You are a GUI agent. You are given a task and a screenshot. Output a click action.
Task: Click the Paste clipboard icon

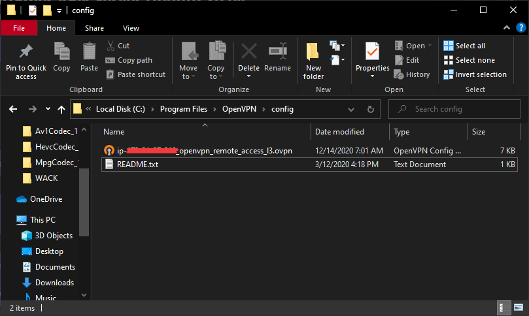(x=89, y=52)
